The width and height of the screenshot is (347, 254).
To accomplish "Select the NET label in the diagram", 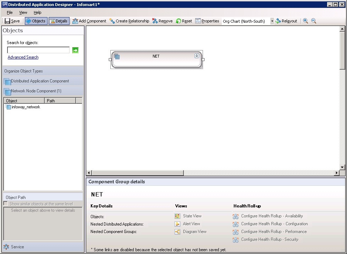I will [x=156, y=56].
